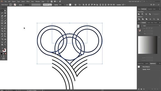Screen dimensions: 161x91
Task: Click the Pathfinder Divide icon
Action: (x=139, y=19)
